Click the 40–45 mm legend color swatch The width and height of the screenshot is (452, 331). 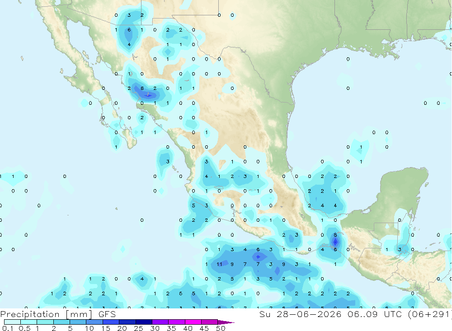(x=193, y=322)
